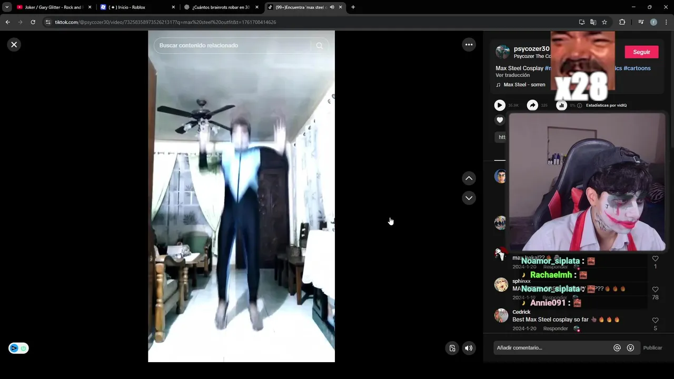
Task: Close the TikTok video viewer
Action: coord(14,45)
